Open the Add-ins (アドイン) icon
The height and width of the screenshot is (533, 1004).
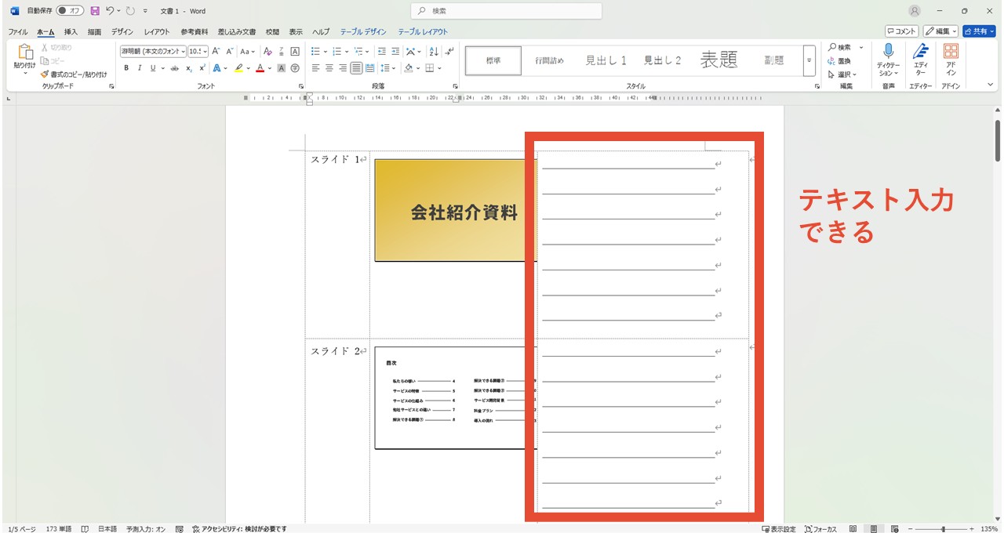[951, 53]
